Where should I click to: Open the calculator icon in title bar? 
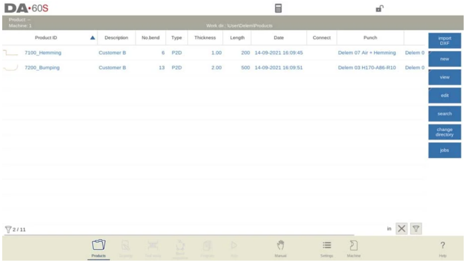[278, 8]
